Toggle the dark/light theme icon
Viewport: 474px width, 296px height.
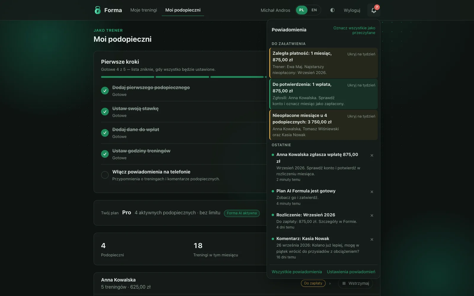pyautogui.click(x=332, y=10)
